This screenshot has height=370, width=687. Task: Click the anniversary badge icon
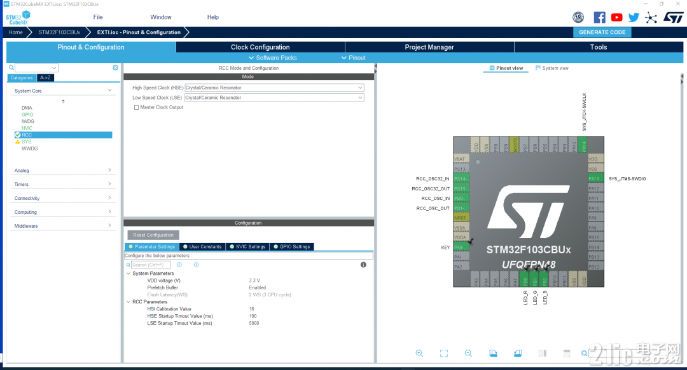578,18
